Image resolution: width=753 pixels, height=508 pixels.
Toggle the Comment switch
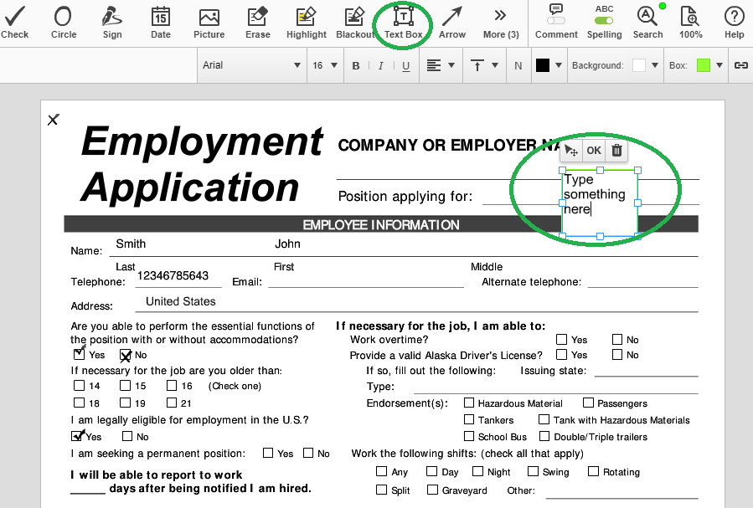[556, 21]
